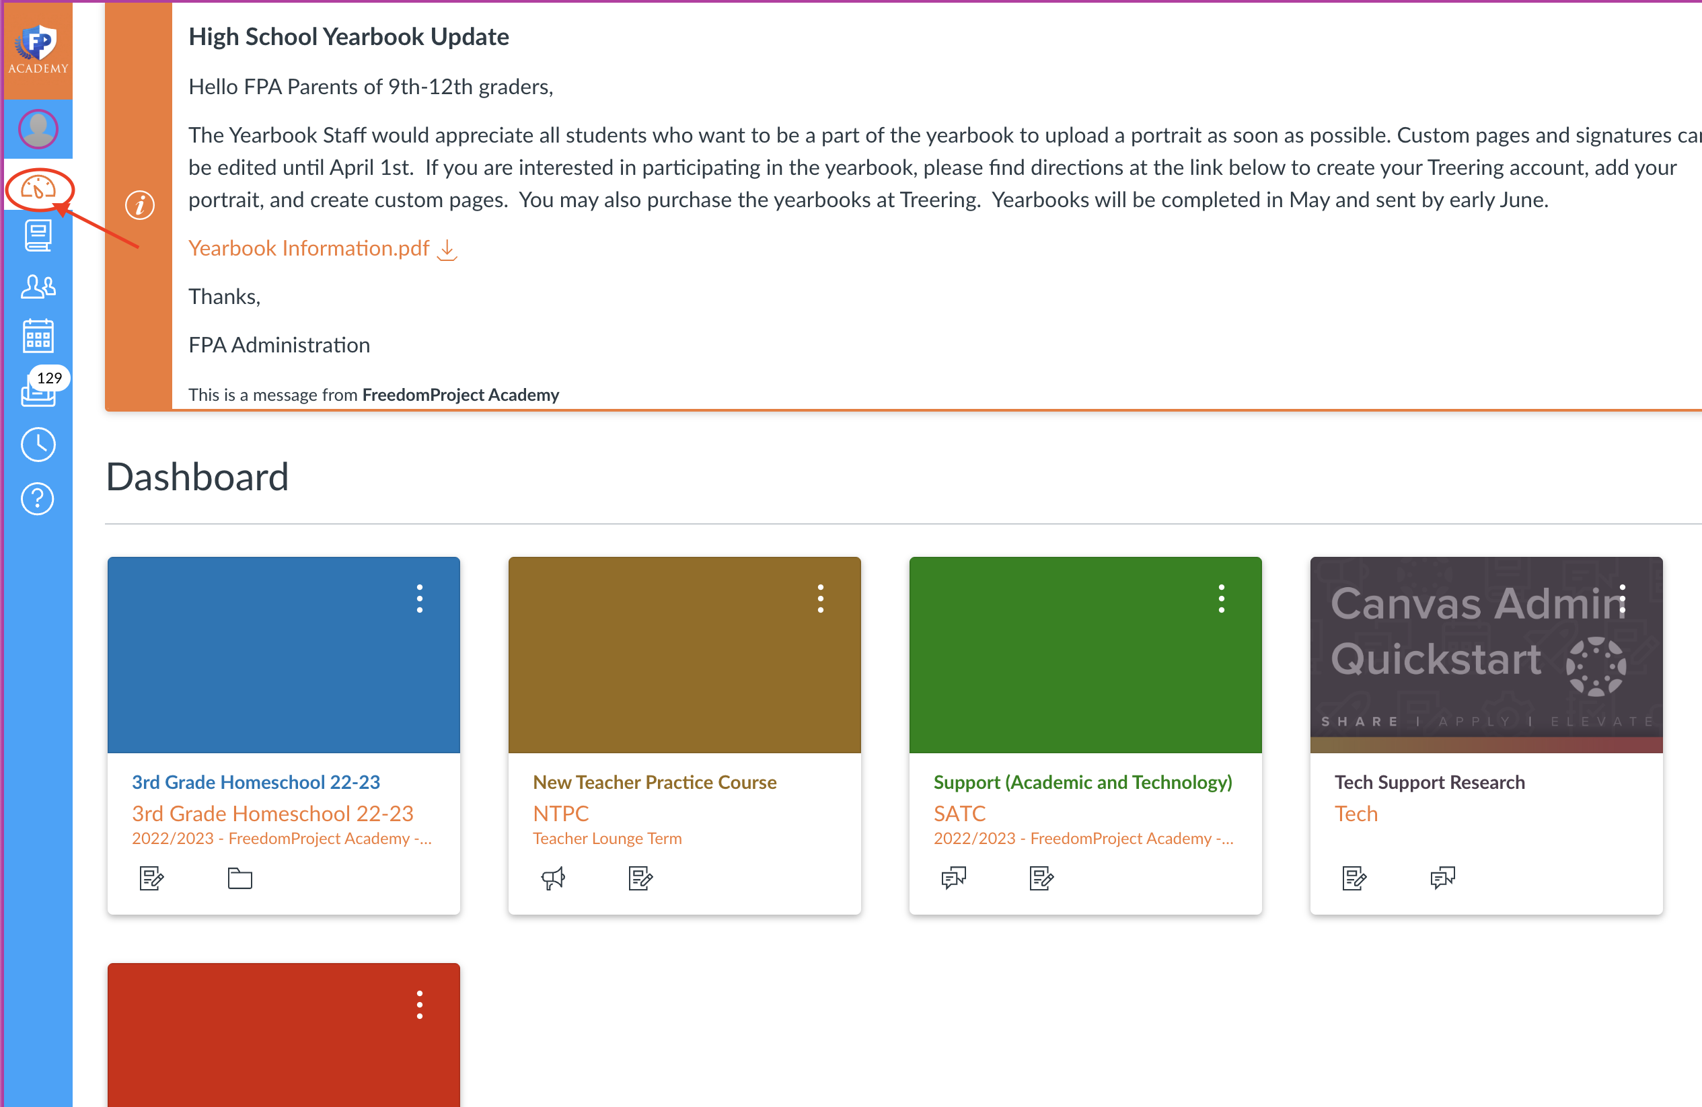Open the Help question mark icon
Screen dimensions: 1702x1107
[38, 498]
